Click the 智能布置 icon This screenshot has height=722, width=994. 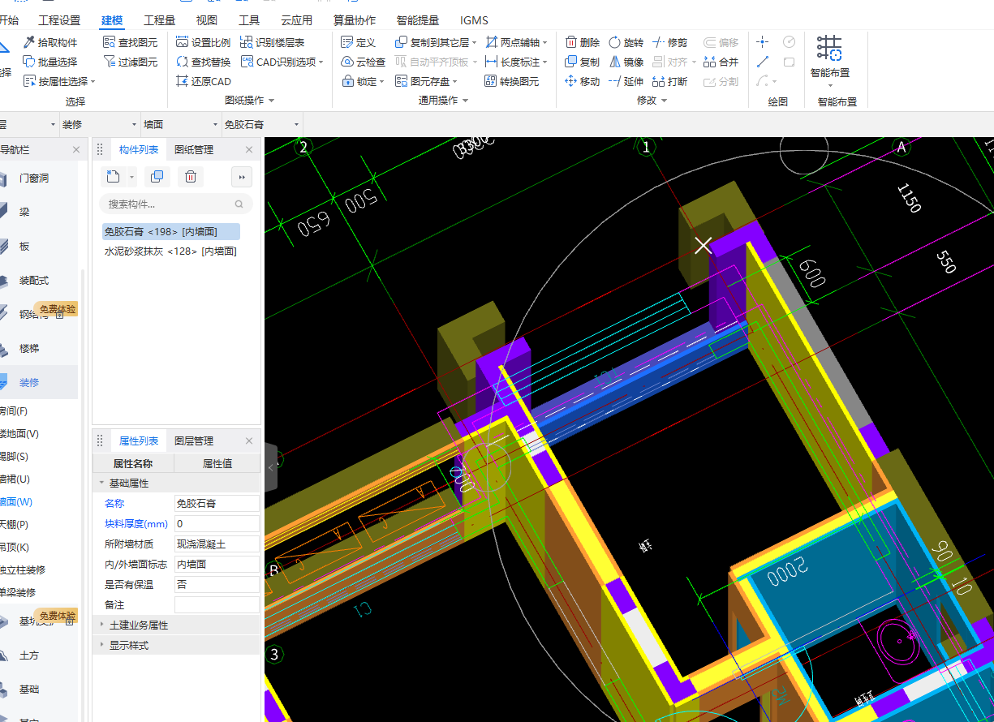[x=829, y=49]
